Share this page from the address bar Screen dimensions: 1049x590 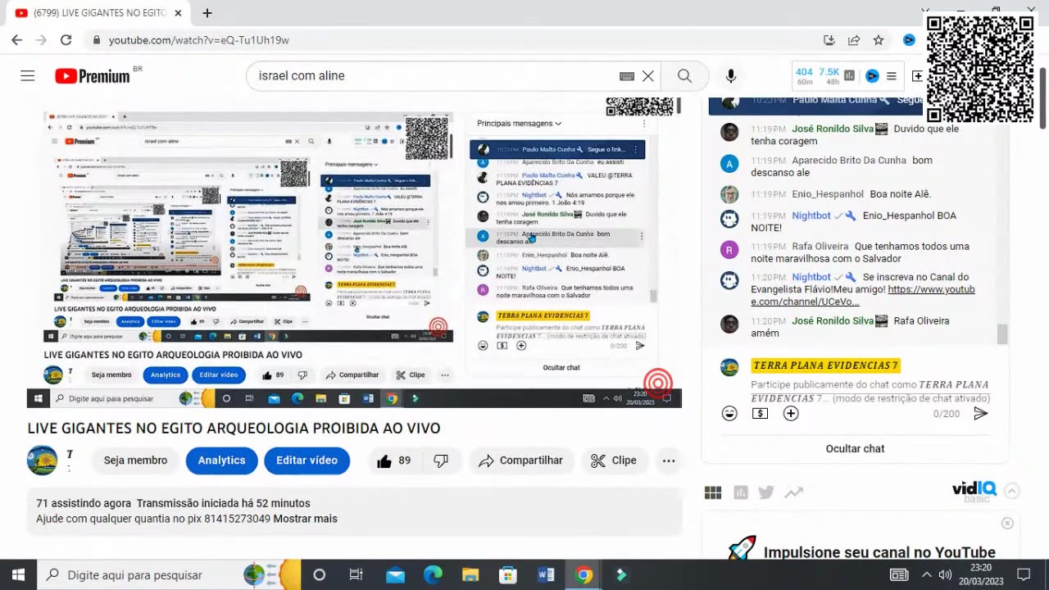(854, 39)
